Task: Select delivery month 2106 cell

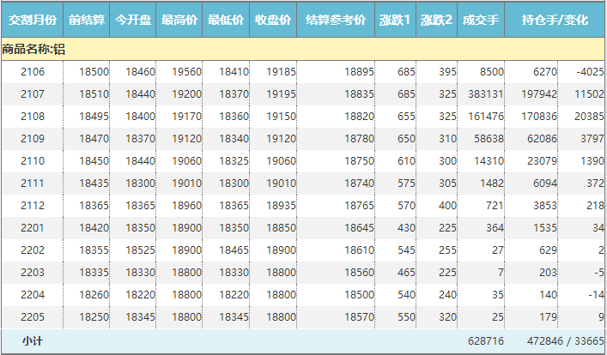Action: 33,72
